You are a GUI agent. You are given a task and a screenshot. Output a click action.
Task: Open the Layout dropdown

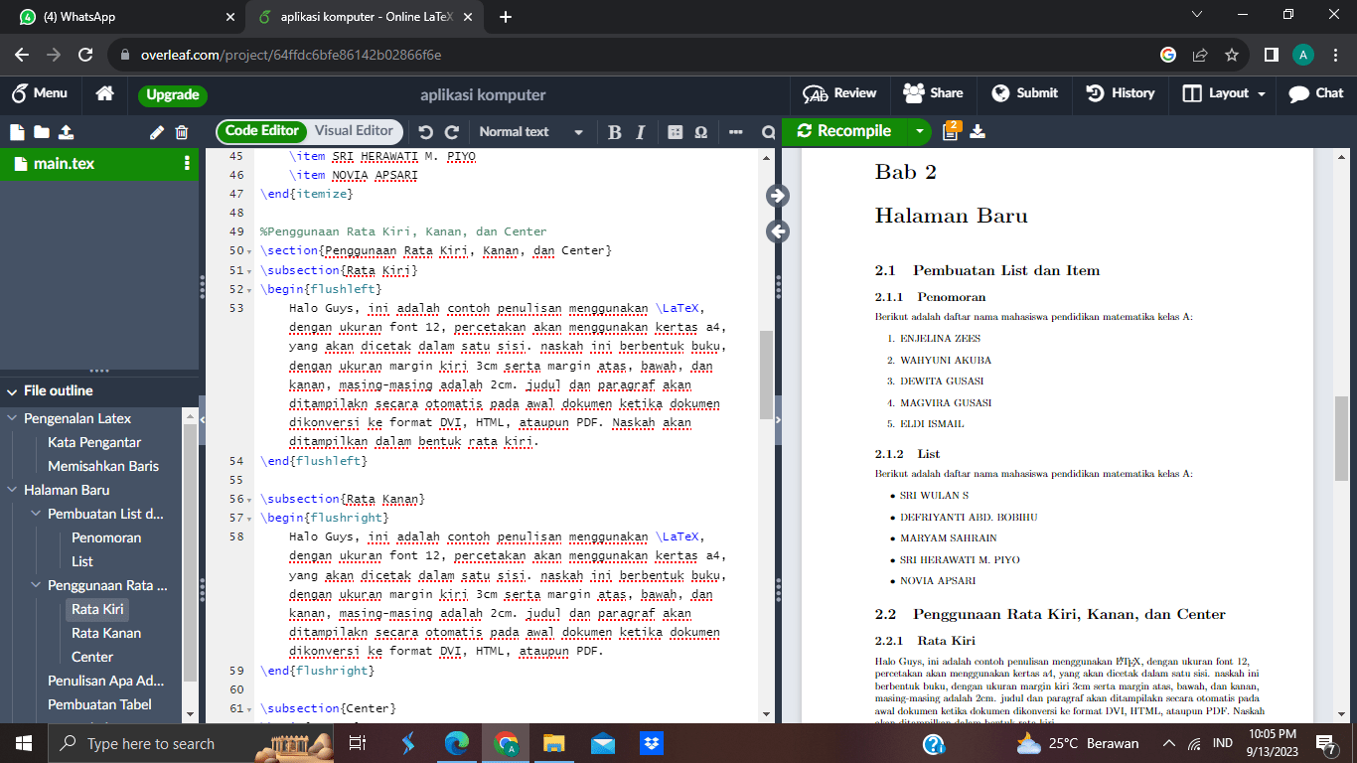(1224, 93)
